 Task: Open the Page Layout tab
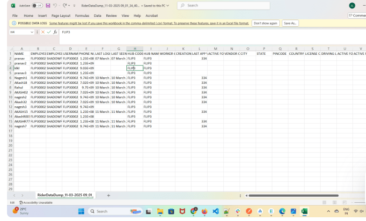(61, 15)
